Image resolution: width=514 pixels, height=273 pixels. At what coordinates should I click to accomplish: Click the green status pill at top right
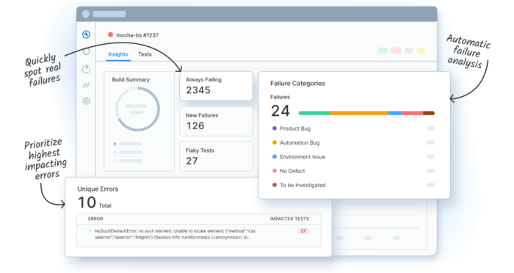383,51
